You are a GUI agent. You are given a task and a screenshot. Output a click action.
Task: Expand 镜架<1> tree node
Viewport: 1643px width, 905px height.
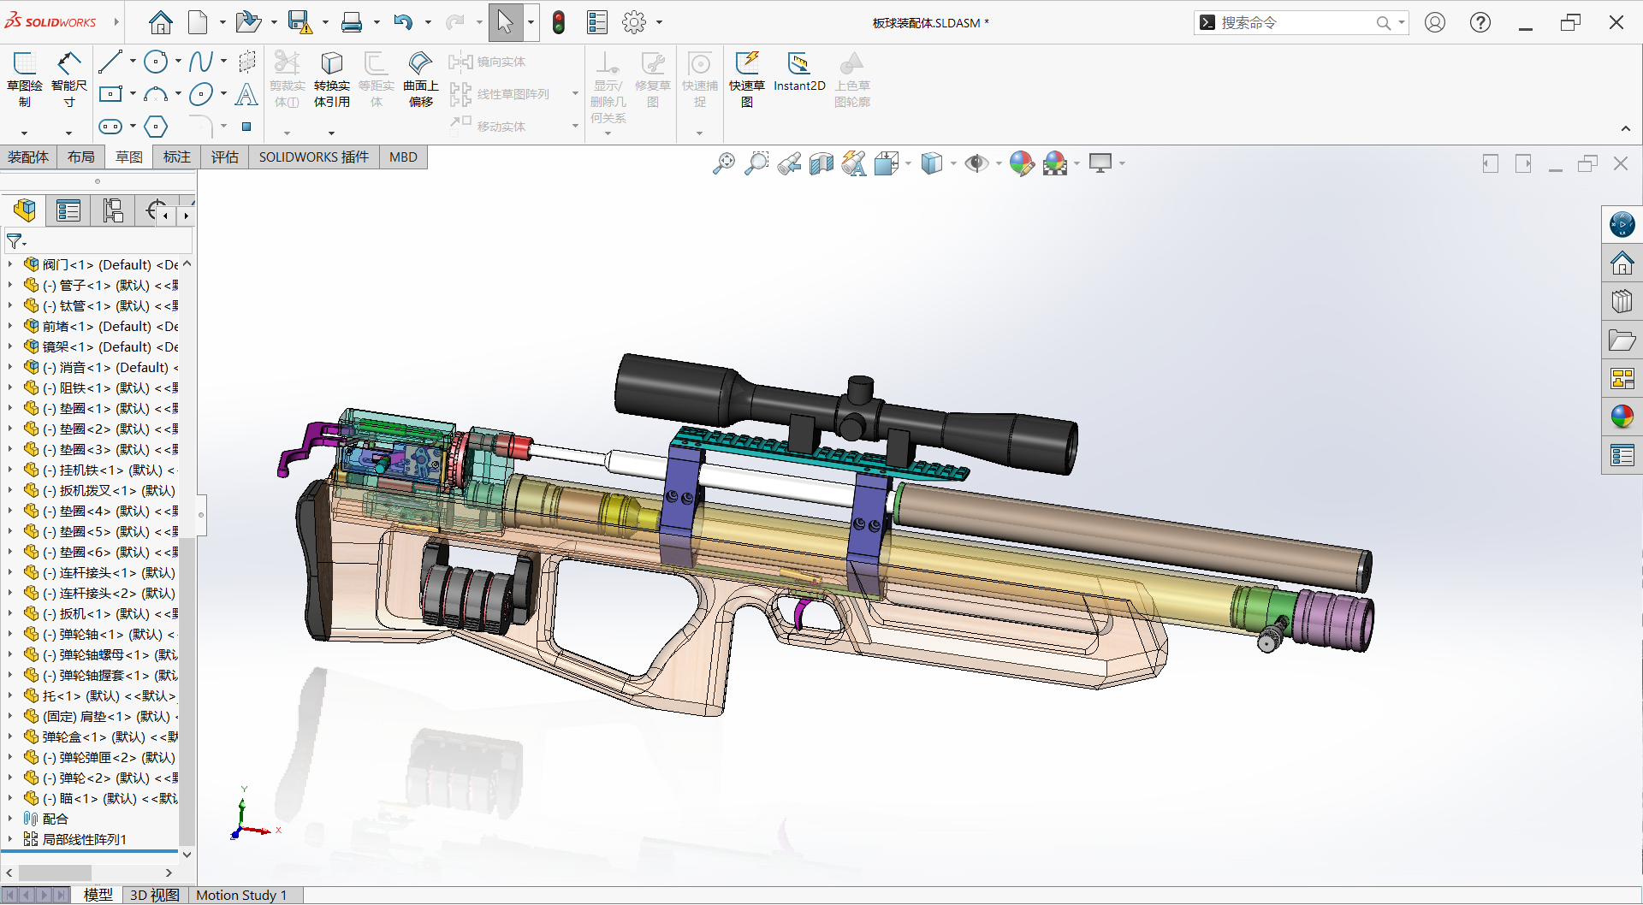pos(10,346)
